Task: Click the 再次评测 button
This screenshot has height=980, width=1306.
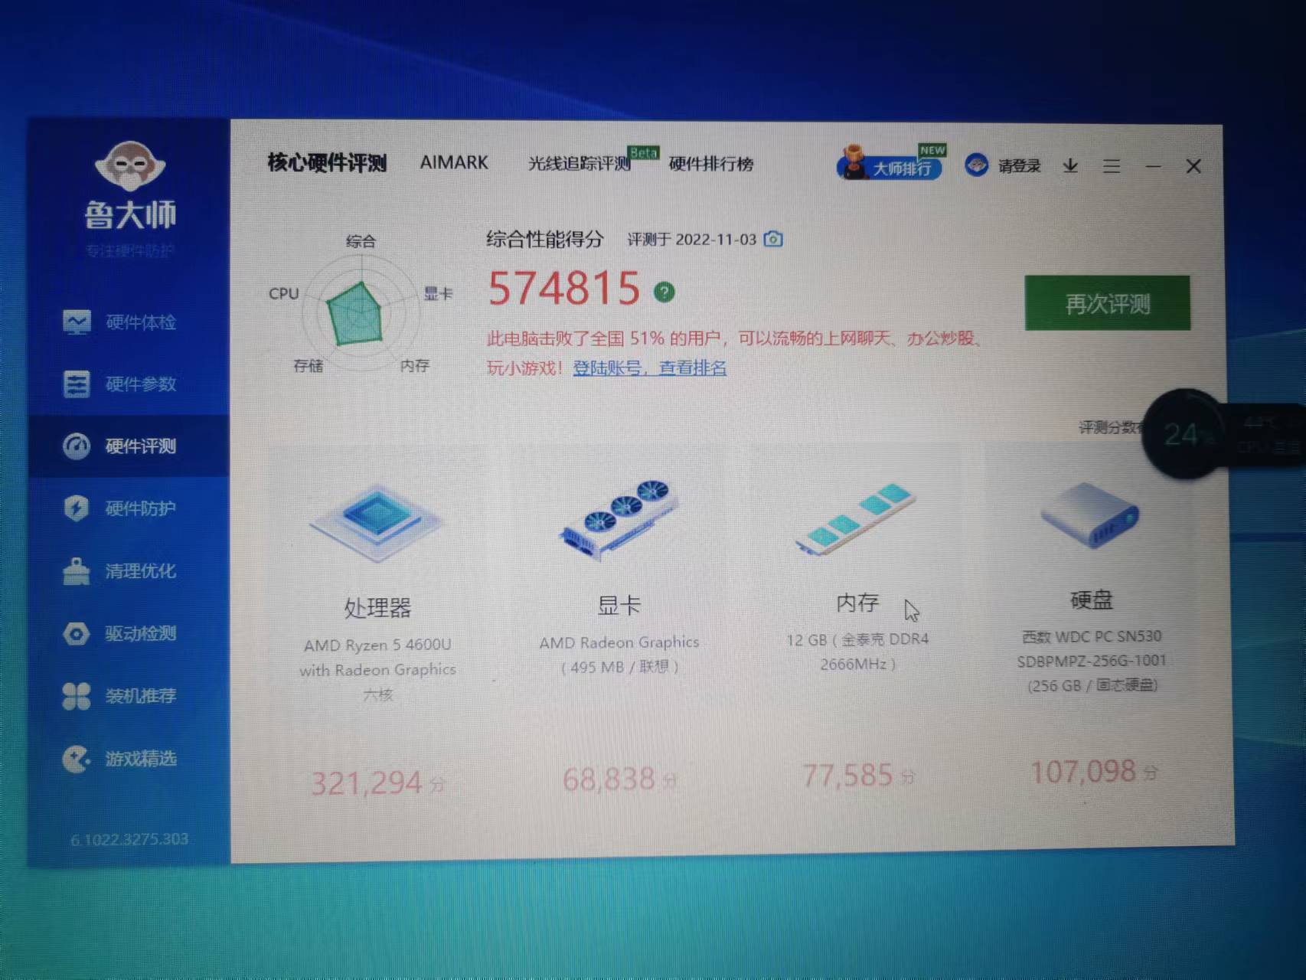Action: tap(1106, 304)
